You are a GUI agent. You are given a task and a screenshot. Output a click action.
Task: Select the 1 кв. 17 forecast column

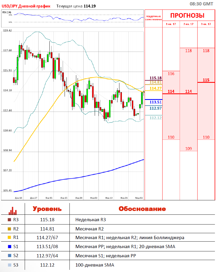pos(171,24)
